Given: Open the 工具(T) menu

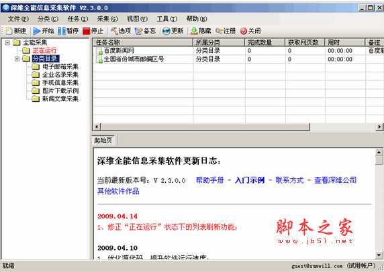Looking at the screenshot, I should coord(166,19).
